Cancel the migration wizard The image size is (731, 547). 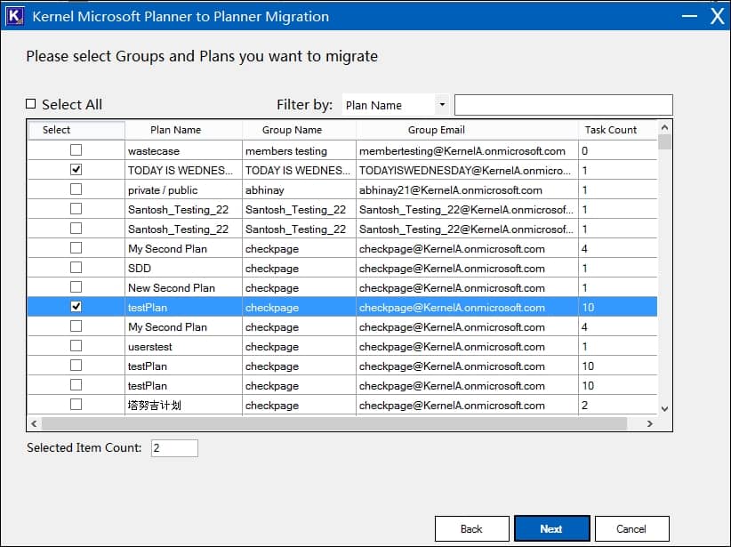point(631,528)
